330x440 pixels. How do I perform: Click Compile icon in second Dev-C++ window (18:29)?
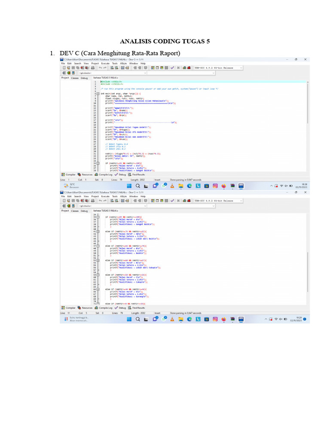pyautogui.click(x=153, y=201)
